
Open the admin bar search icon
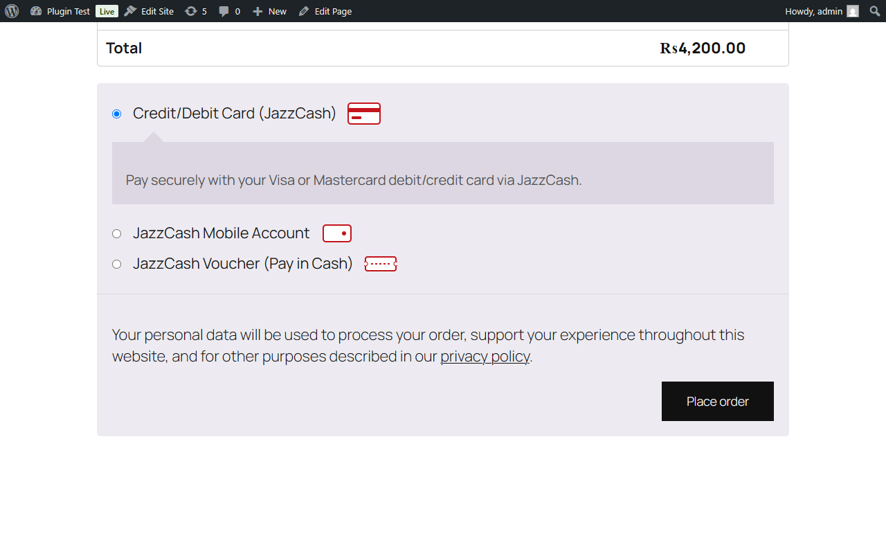pos(874,11)
